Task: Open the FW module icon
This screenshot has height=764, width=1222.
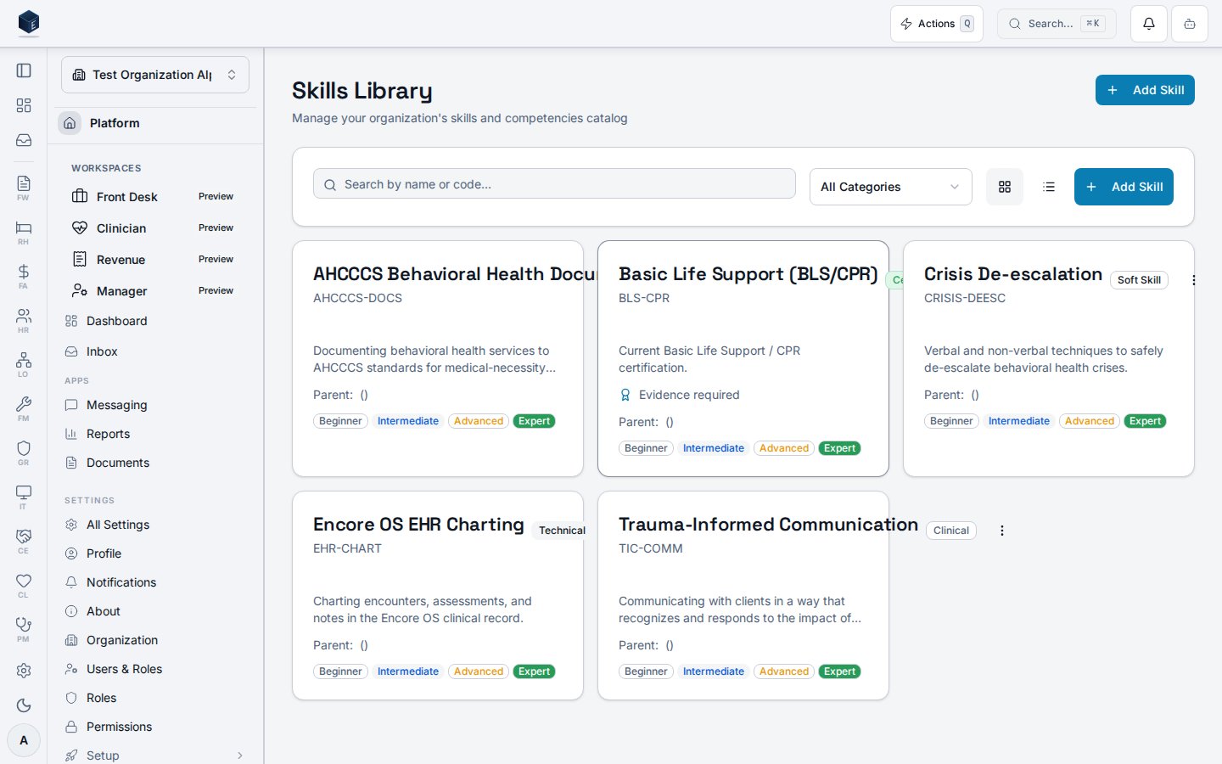Action: tap(24, 188)
